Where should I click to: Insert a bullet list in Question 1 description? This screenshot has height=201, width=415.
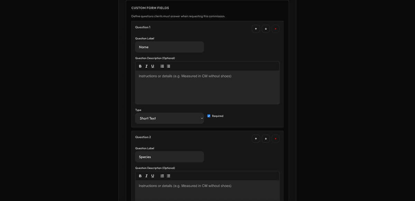[168, 66]
